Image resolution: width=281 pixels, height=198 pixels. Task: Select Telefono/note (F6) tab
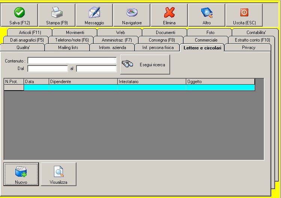(x=72, y=40)
